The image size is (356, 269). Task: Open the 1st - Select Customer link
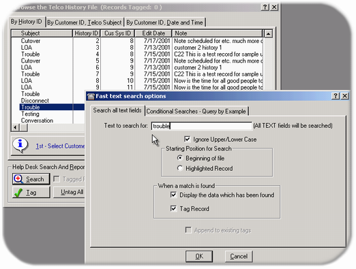(x=60, y=146)
